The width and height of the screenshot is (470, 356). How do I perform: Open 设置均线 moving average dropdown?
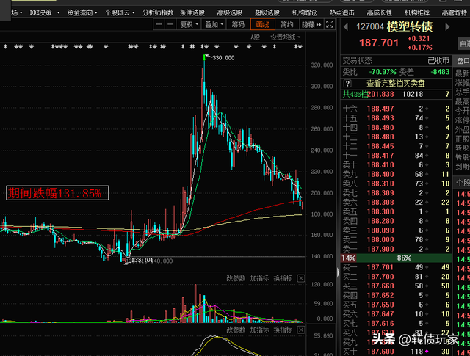coord(286,37)
